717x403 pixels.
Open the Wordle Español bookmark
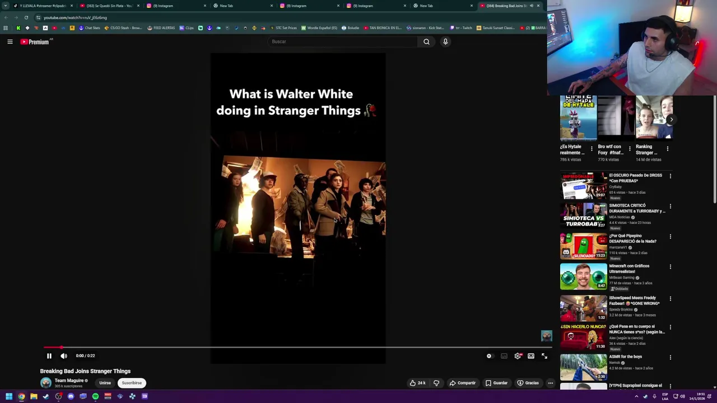point(319,27)
